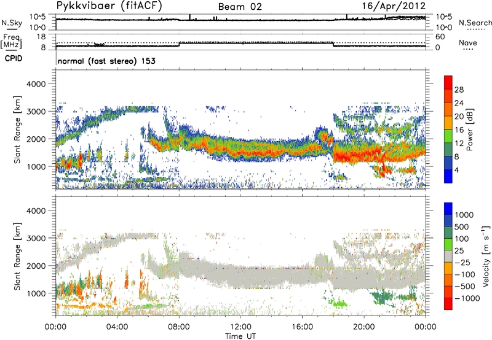The width and height of the screenshot is (492, 340).
Task: Pick the top red segment of power colorbar
Action: pos(448,83)
